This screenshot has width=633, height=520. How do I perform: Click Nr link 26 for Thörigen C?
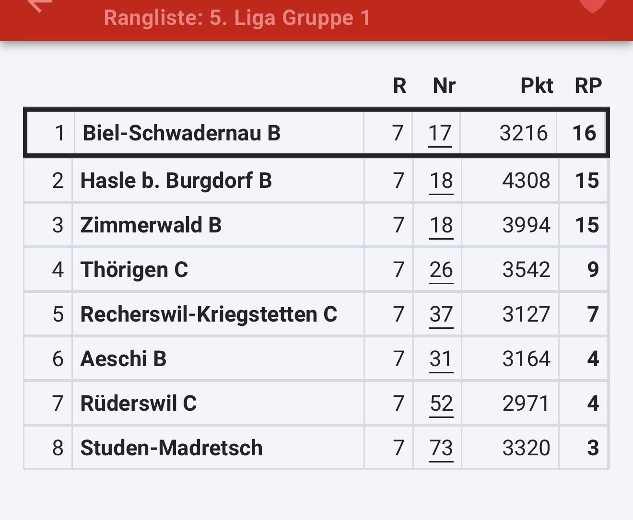441,270
